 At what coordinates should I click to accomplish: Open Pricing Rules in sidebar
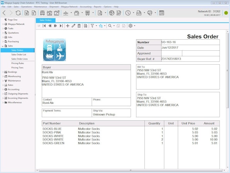coord(18,63)
